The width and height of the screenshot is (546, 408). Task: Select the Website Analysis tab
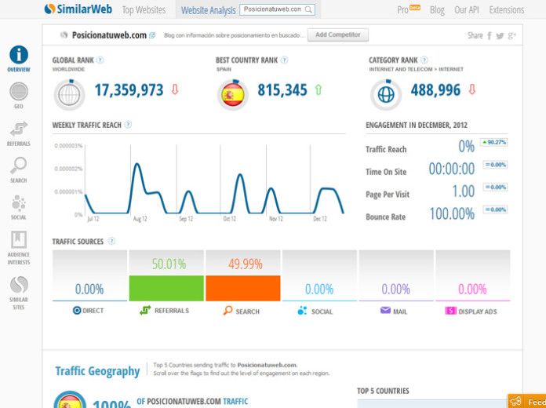(x=207, y=10)
